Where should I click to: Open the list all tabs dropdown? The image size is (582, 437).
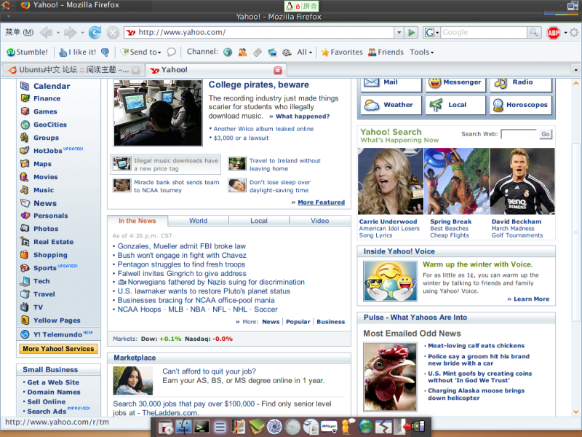point(575,70)
